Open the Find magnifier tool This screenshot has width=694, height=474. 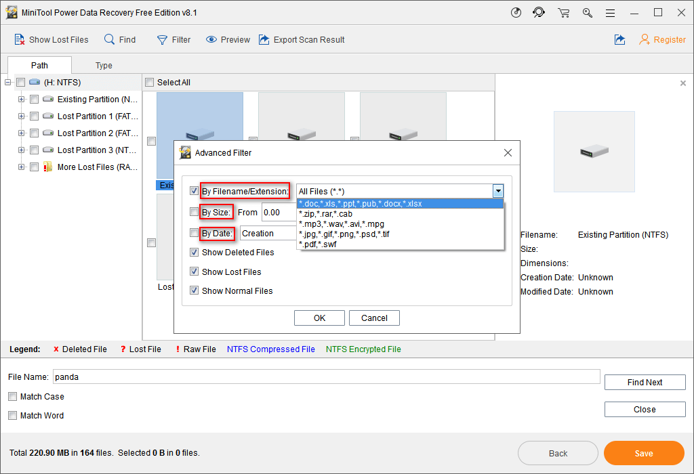click(x=109, y=40)
